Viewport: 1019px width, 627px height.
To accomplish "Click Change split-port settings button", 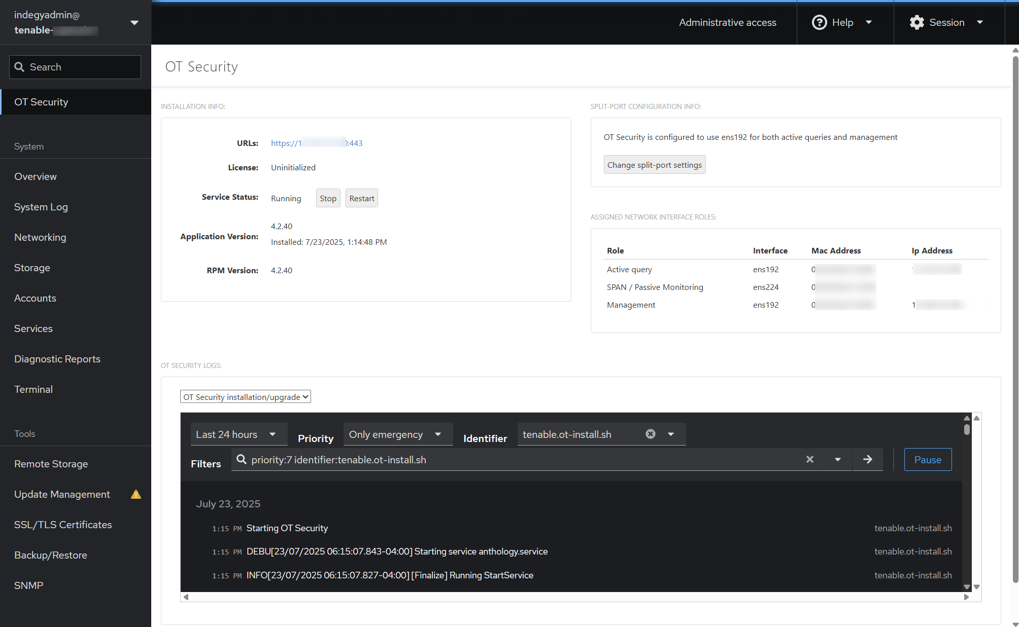I will [654, 165].
